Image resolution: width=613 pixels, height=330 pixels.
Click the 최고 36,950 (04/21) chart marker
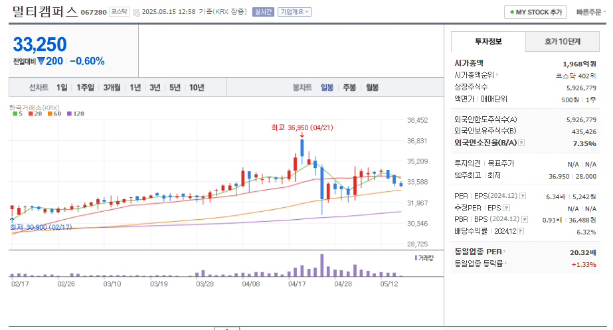[302, 128]
